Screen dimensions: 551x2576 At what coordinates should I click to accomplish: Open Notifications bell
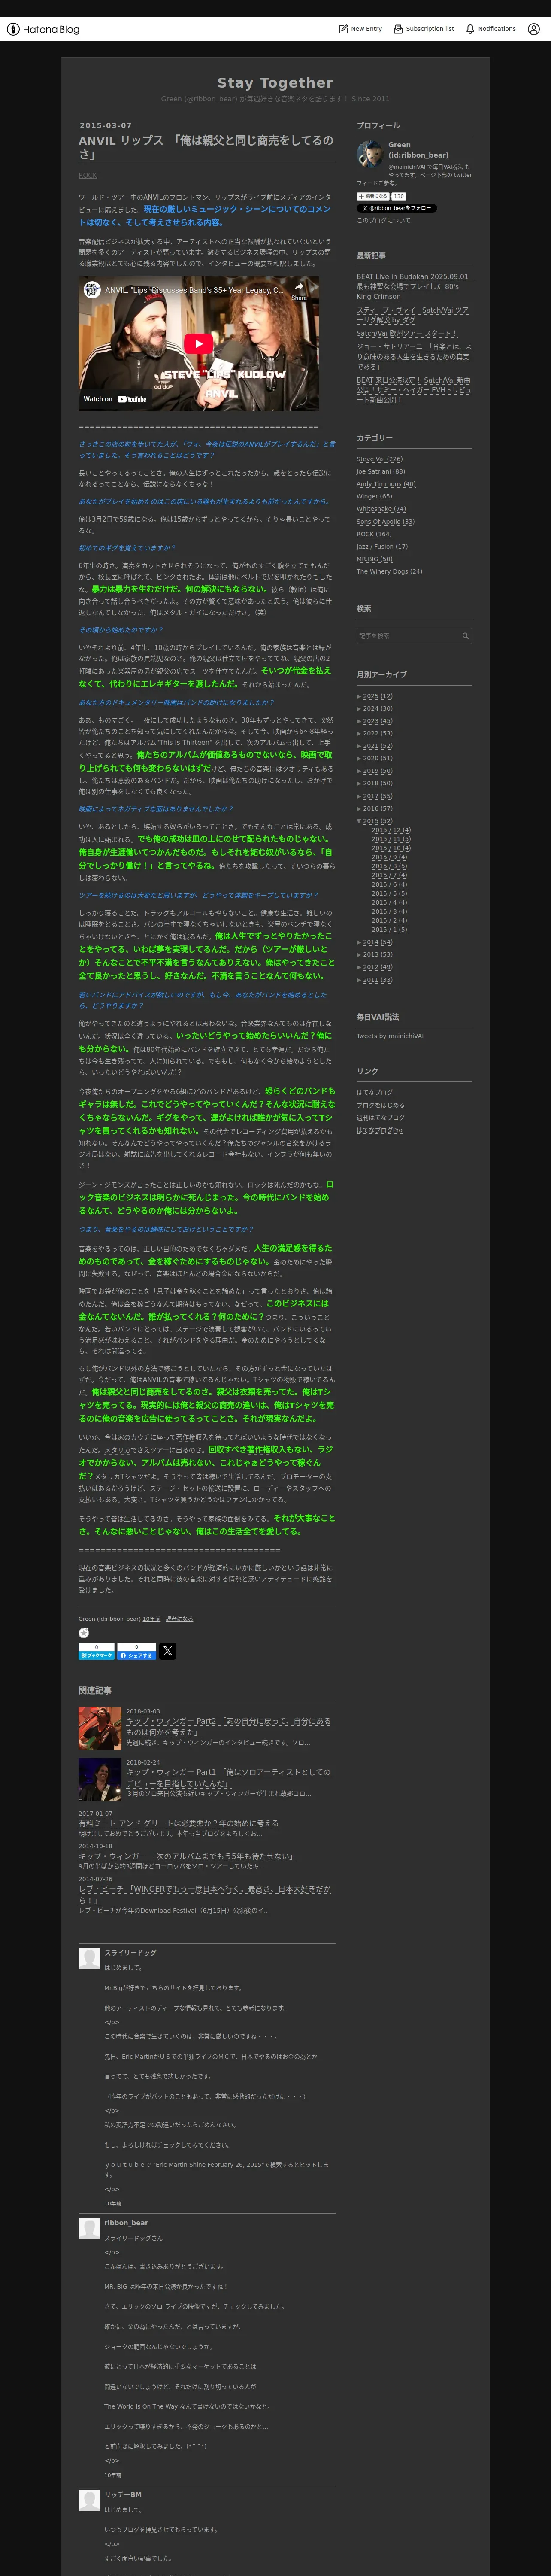coord(491,29)
